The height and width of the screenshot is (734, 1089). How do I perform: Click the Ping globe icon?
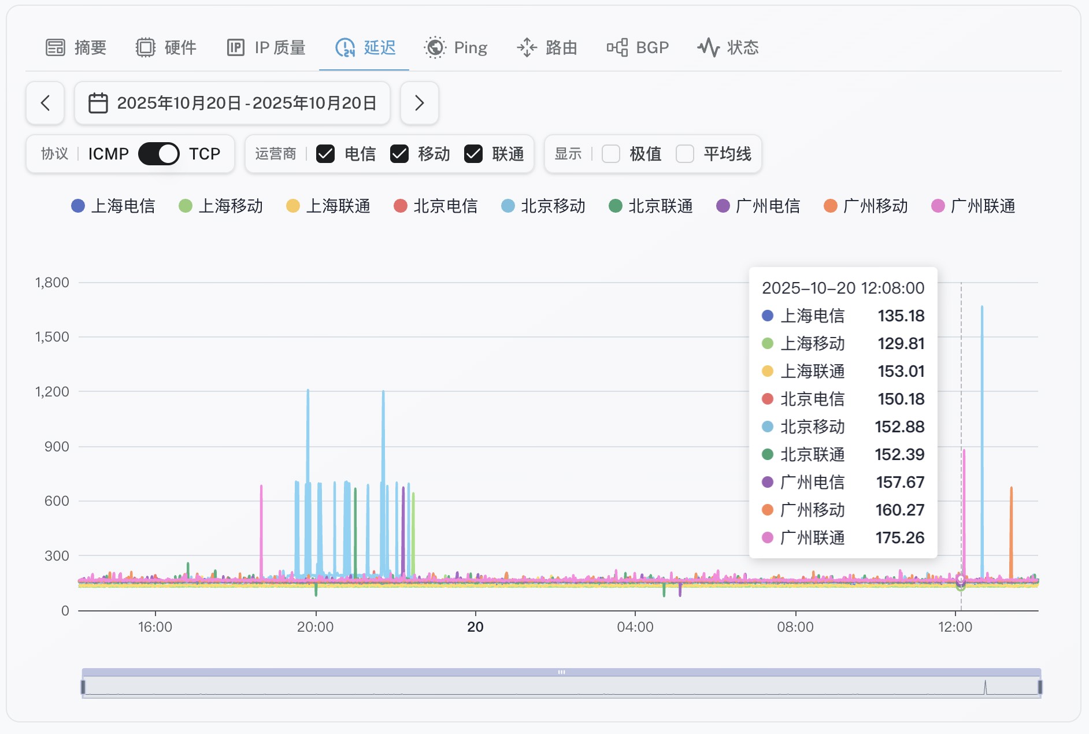tap(435, 47)
